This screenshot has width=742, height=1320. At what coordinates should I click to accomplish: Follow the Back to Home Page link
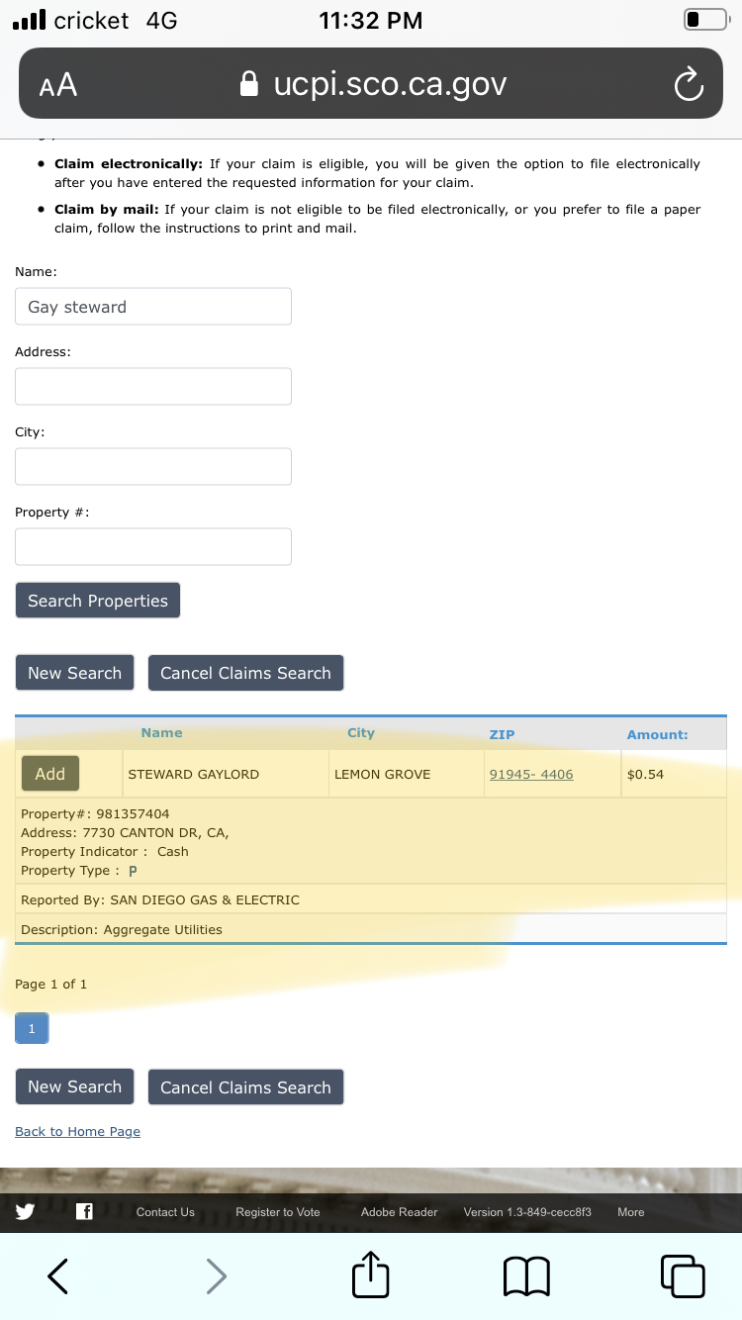tap(77, 1131)
